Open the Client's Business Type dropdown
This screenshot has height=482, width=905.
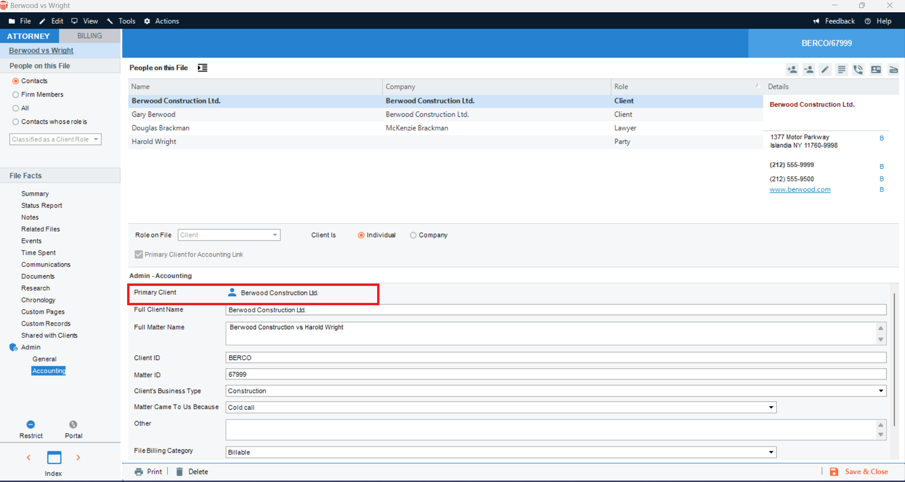coord(556,391)
